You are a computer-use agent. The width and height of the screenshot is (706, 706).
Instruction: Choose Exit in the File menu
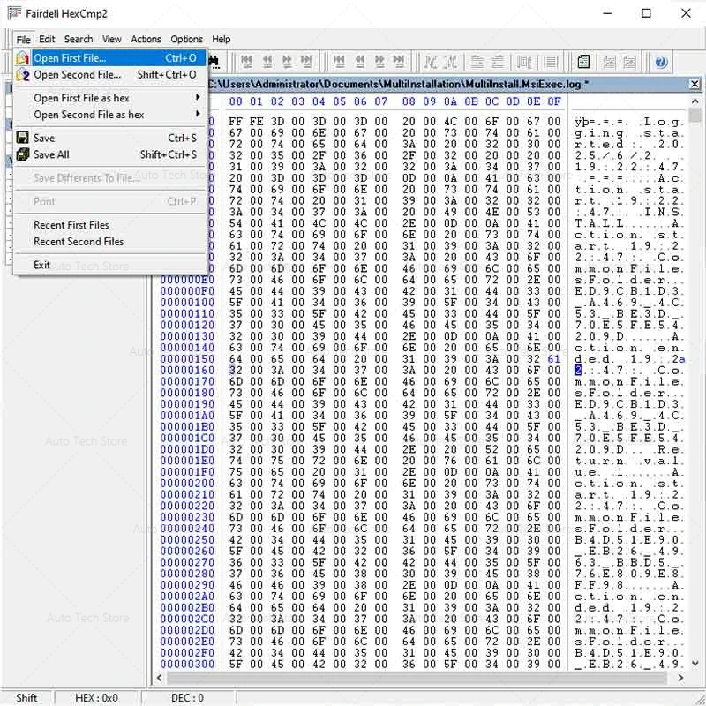[111, 265]
